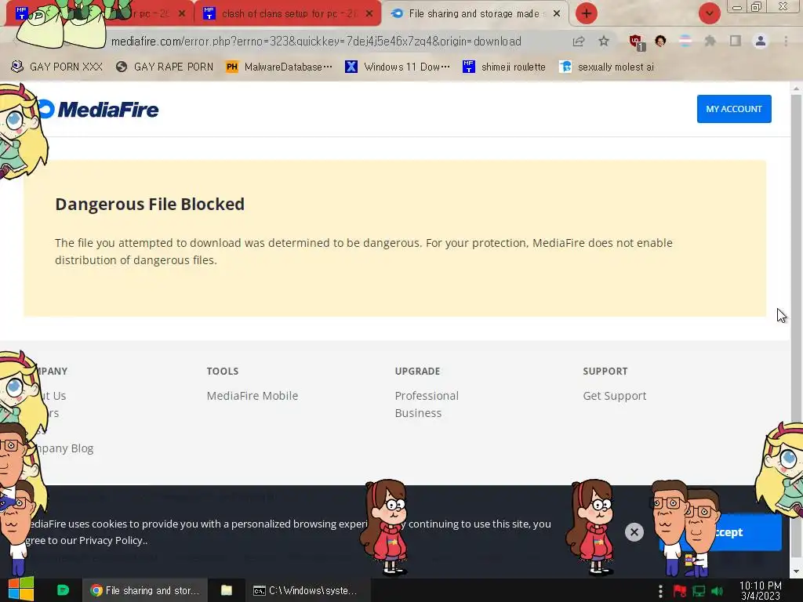Click the share this page icon

(x=579, y=41)
